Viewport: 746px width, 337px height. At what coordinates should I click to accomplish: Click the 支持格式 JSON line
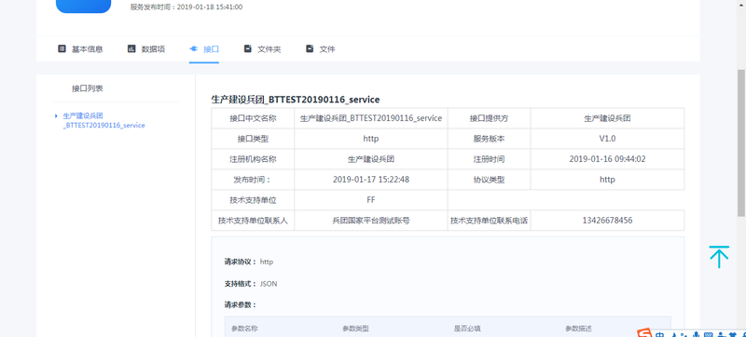251,284
